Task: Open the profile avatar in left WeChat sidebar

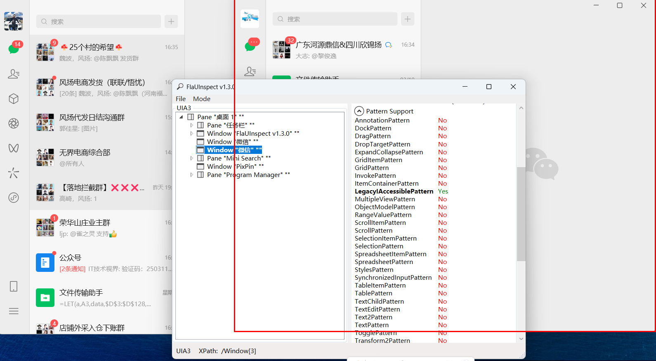Action: pyautogui.click(x=13, y=21)
